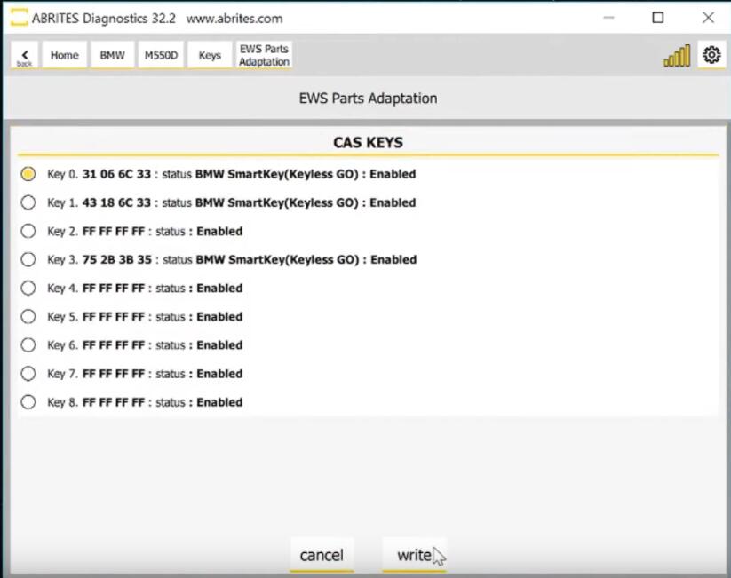Open the EWS Parts Adaptation breadcrumb
Image resolution: width=731 pixels, height=578 pixels.
click(x=264, y=55)
